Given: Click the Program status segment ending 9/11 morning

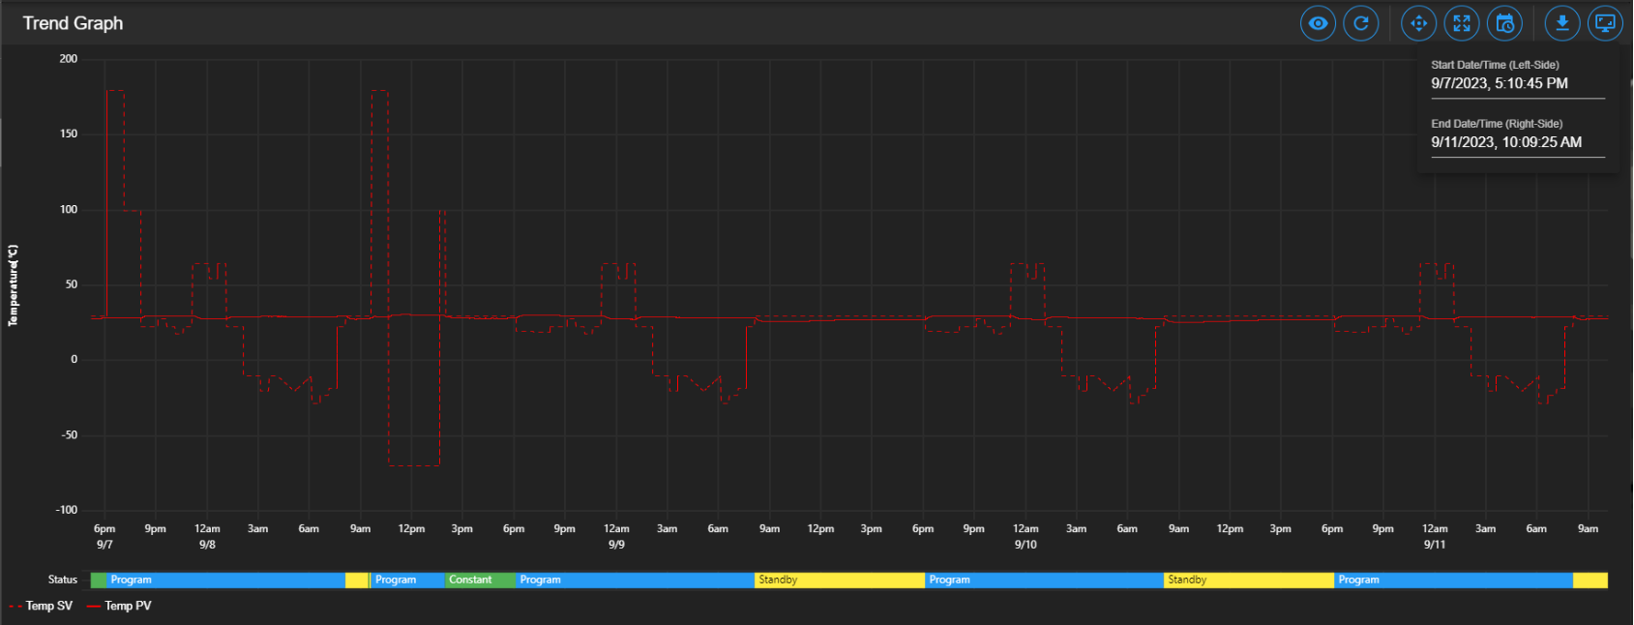Looking at the screenshot, I should (1454, 580).
